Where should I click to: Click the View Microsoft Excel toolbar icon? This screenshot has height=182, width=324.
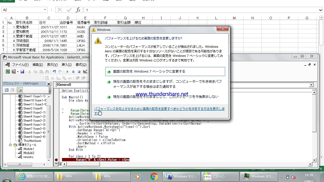(8, 72)
